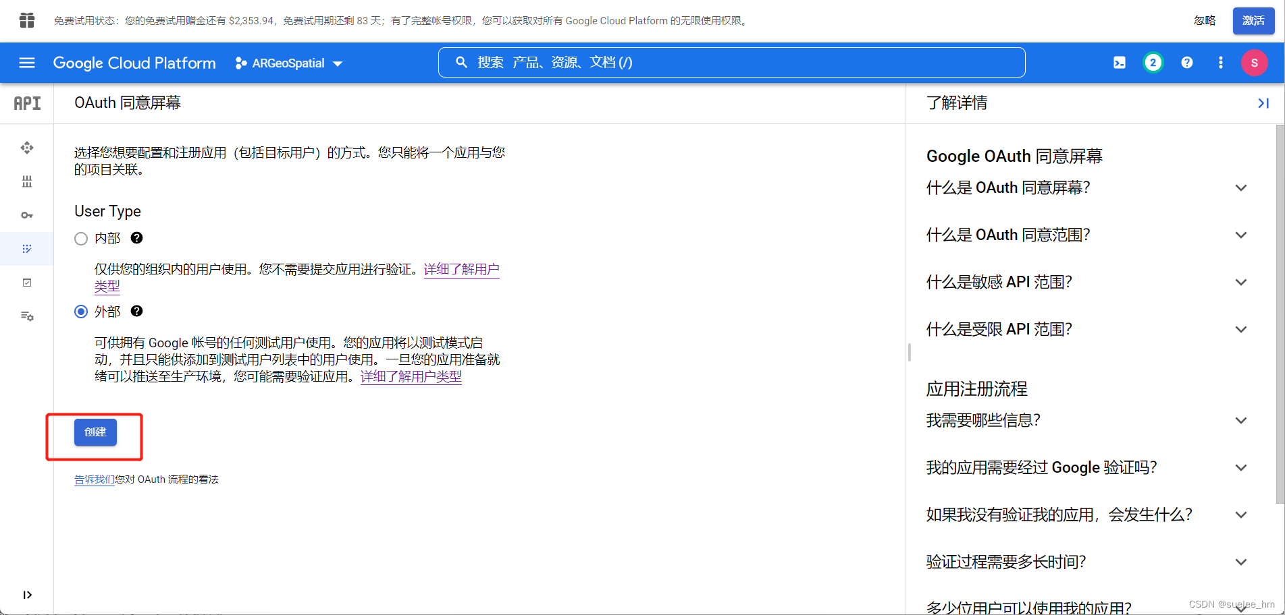Click the 创建 button

click(95, 432)
